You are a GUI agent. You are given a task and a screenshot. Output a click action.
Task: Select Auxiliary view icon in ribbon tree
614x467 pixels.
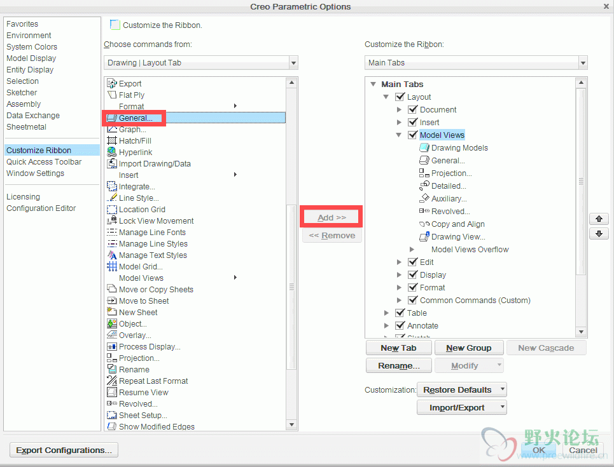pos(424,198)
